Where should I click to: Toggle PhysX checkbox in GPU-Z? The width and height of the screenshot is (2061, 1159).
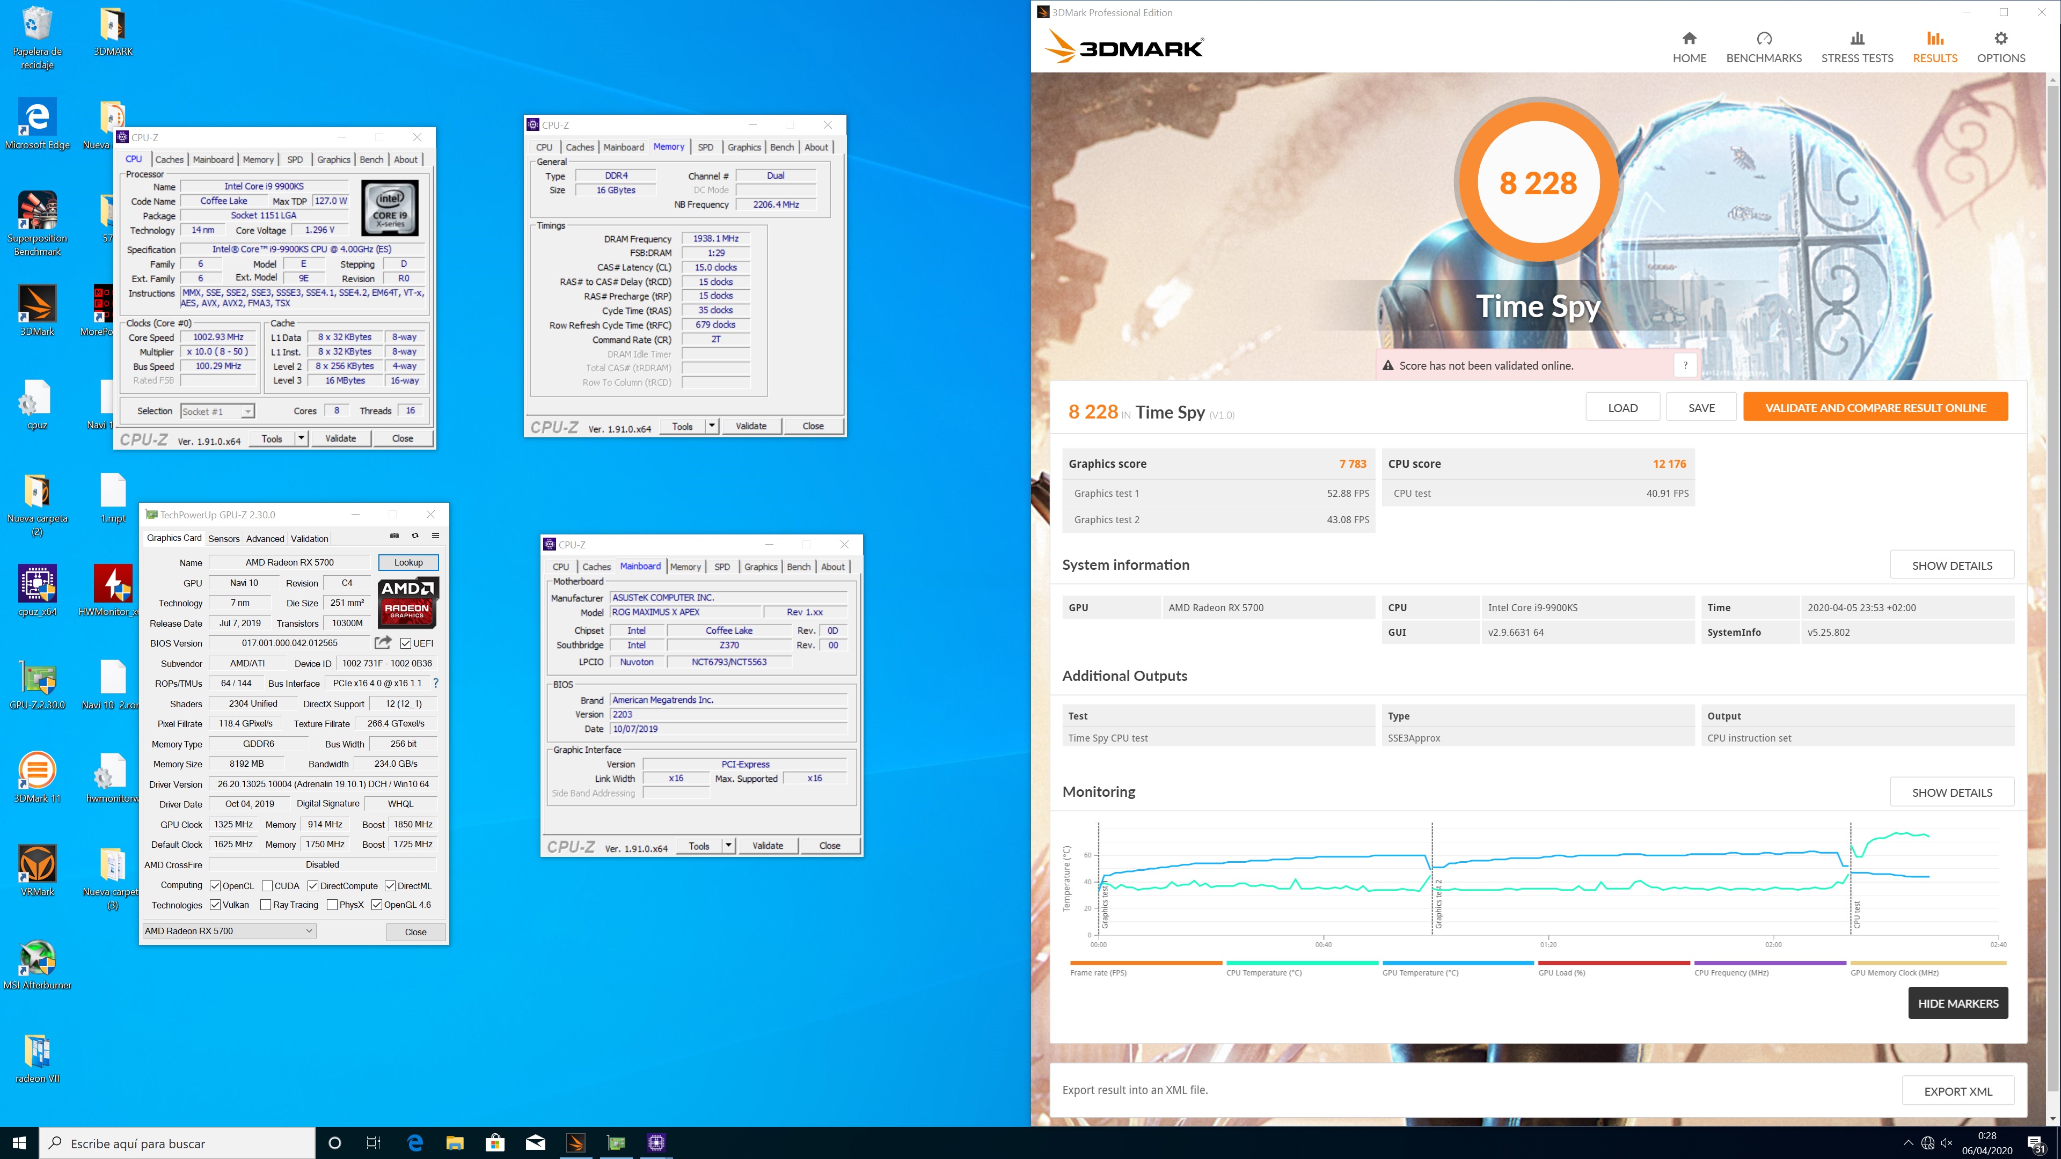pos(332,905)
